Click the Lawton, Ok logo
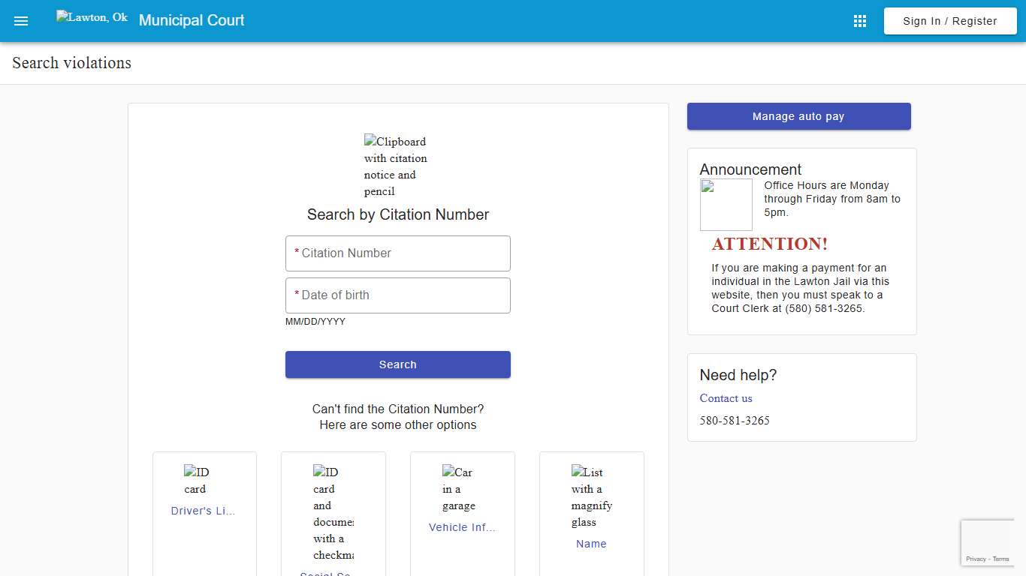The height and width of the screenshot is (576, 1026). click(x=91, y=16)
